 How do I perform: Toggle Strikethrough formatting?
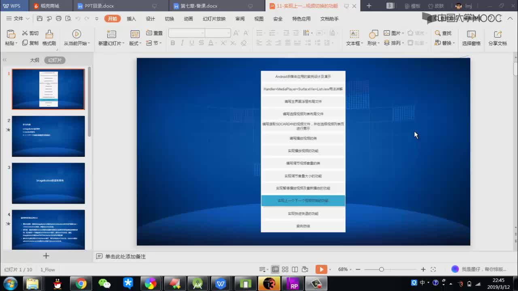pyautogui.click(x=201, y=43)
